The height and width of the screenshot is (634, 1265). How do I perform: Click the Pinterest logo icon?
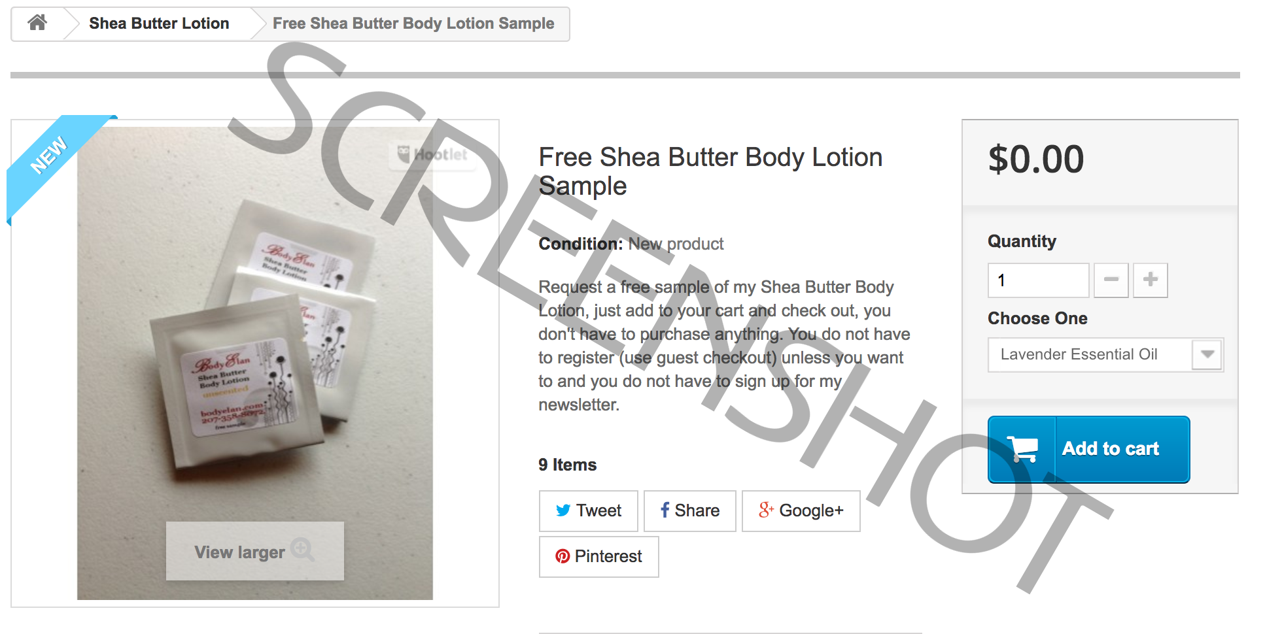[x=563, y=556]
